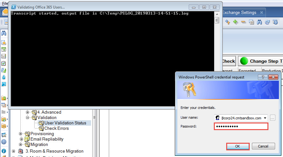
Task: Expand the 4. Advanced tree node
Action: (x=27, y=112)
